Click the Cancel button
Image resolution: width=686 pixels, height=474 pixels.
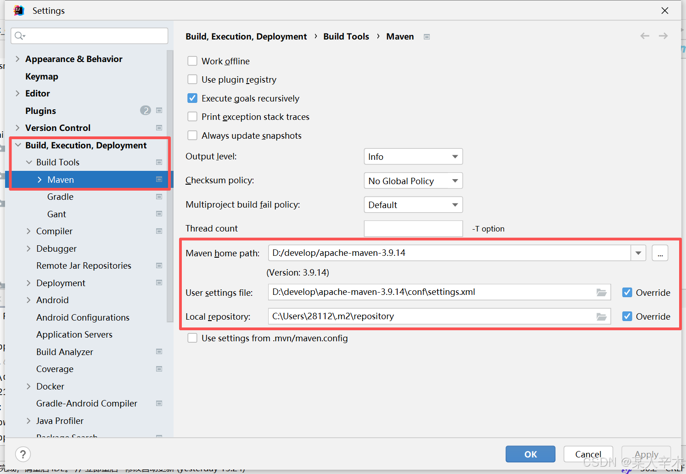(588, 454)
